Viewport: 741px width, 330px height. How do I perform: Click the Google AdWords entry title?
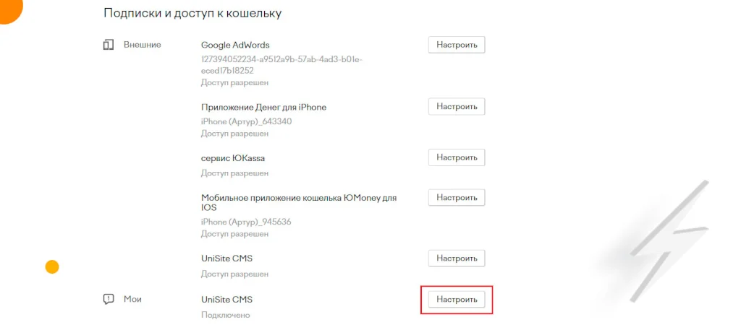click(x=235, y=45)
